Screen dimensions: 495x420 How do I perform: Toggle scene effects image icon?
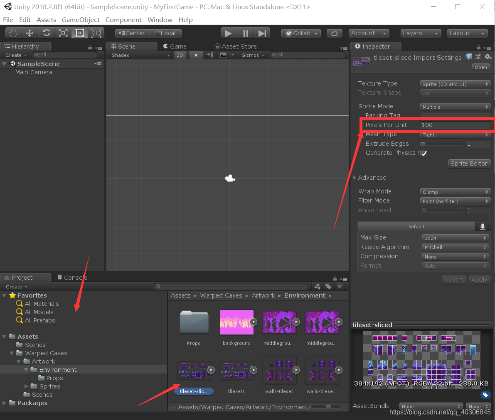click(x=223, y=55)
